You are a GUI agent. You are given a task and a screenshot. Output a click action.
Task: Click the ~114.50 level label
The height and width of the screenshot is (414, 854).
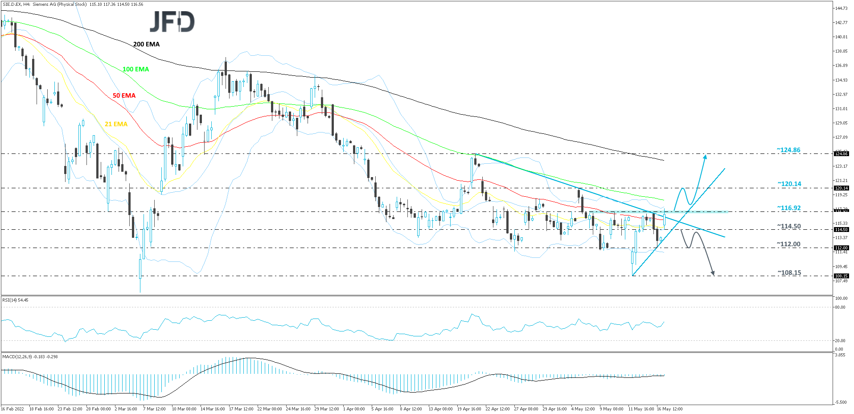point(789,226)
